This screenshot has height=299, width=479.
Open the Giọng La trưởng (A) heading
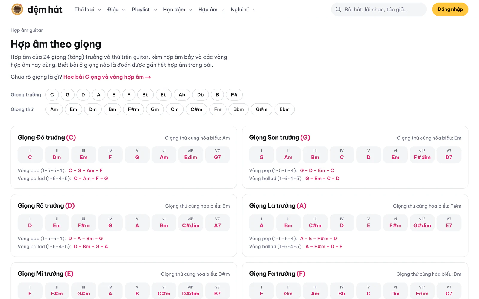pos(278,206)
